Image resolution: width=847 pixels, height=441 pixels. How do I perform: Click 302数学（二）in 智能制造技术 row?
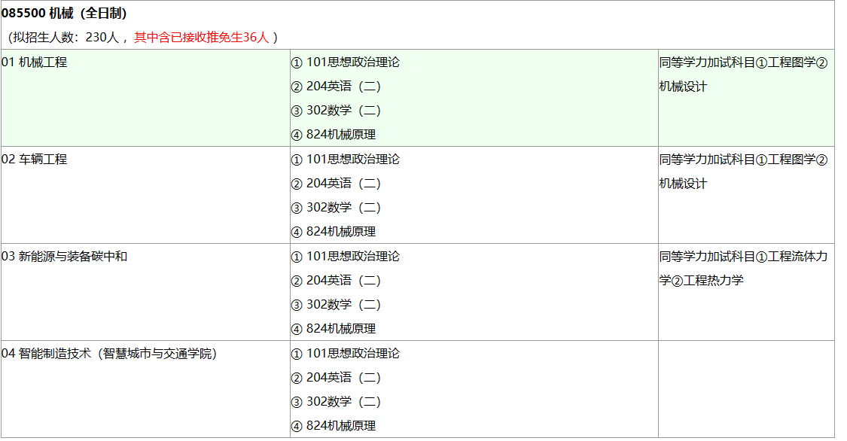[336, 402]
